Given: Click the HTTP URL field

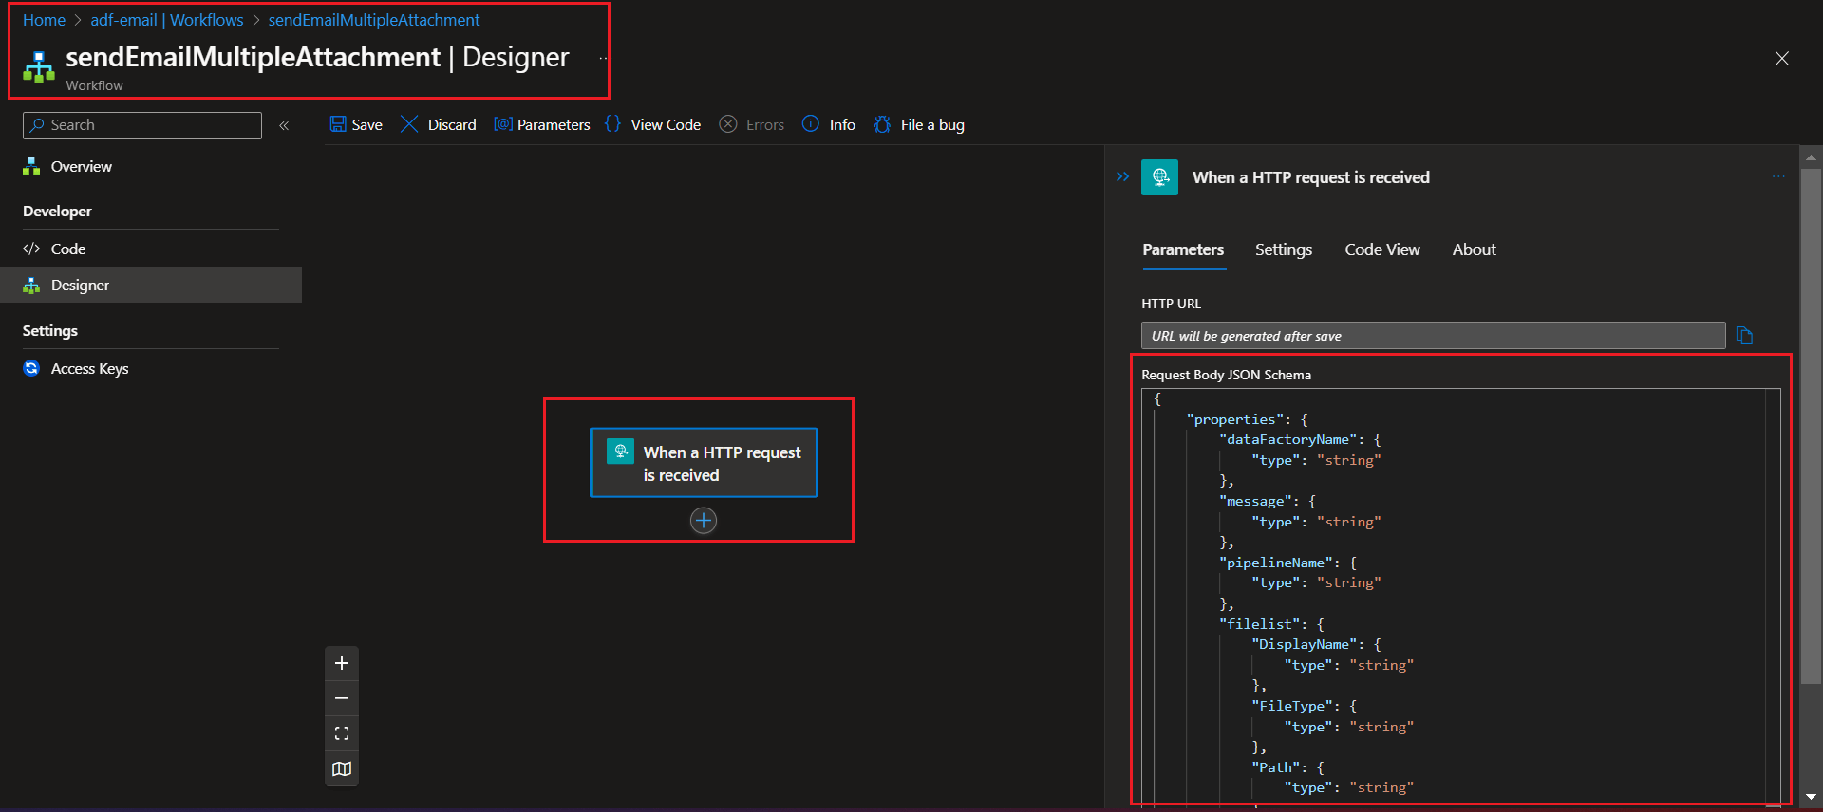Looking at the screenshot, I should (x=1433, y=336).
